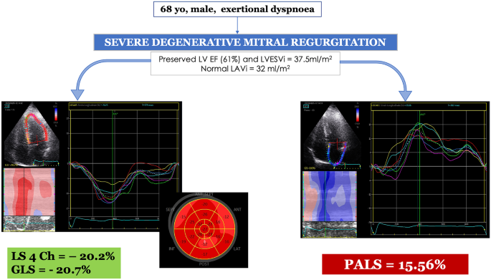491x280 pixels.
Task: Click the Preserved LV EF and LAVi text box
Action: pyautogui.click(x=245, y=64)
